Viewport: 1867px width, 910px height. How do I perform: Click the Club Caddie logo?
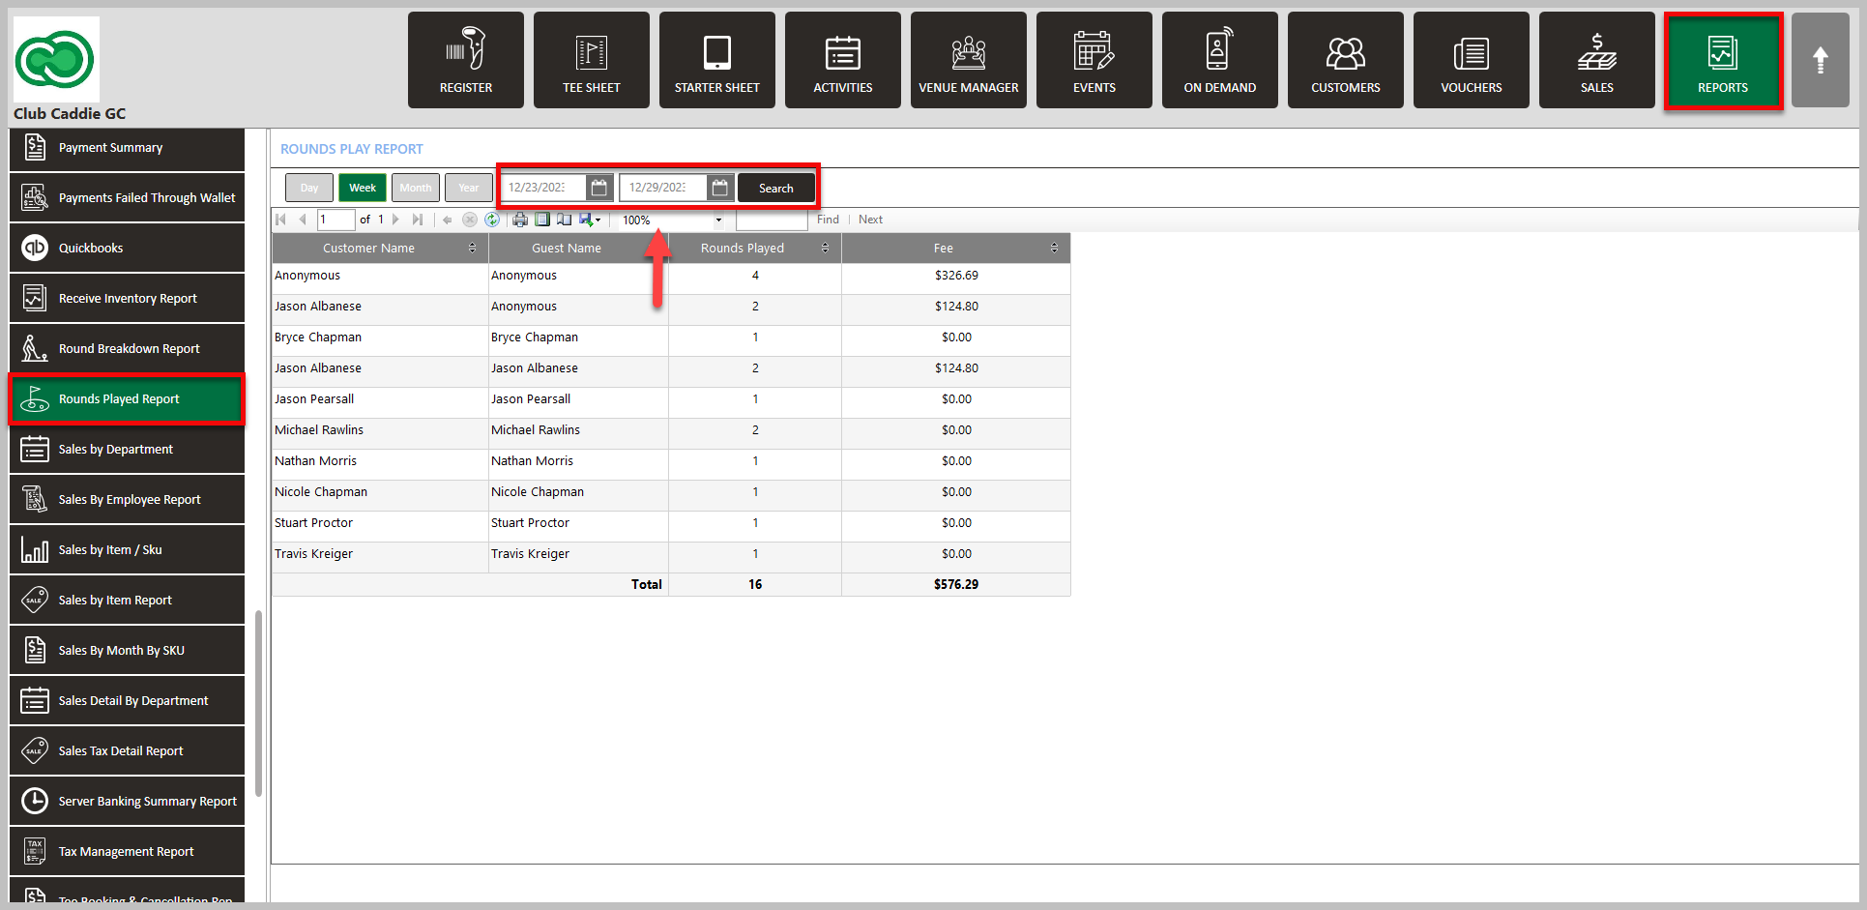[55, 60]
